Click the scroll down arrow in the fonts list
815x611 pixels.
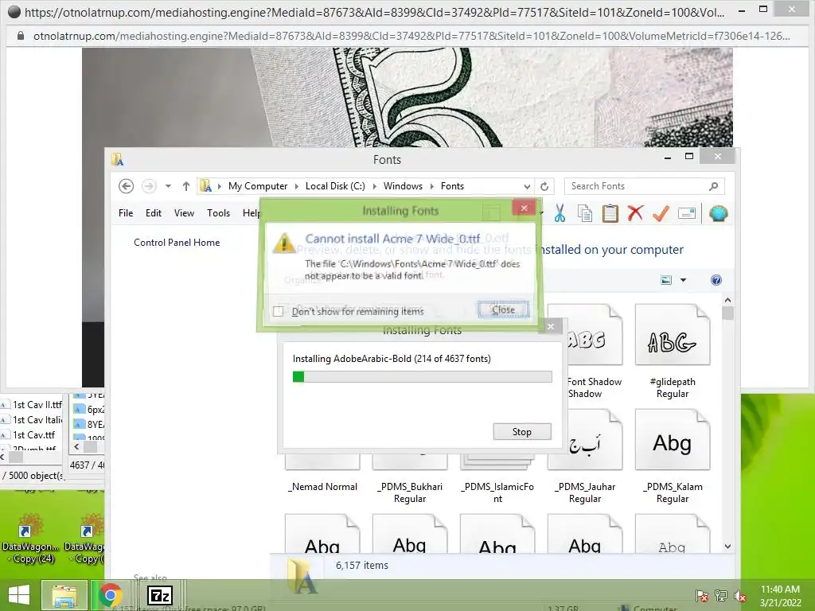pyautogui.click(x=727, y=546)
